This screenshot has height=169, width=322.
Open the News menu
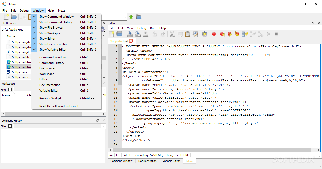(62, 11)
